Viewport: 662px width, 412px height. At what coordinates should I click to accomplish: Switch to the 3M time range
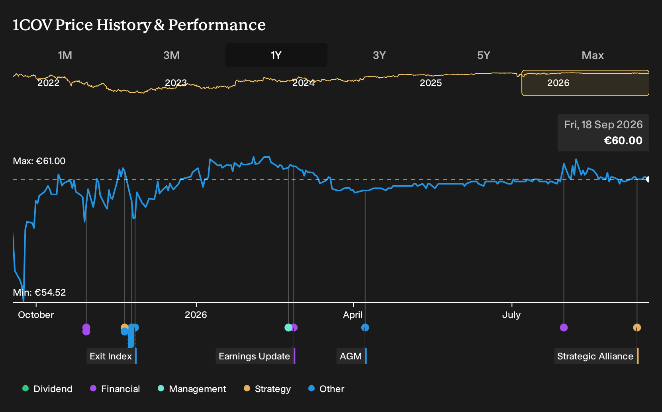tap(171, 55)
